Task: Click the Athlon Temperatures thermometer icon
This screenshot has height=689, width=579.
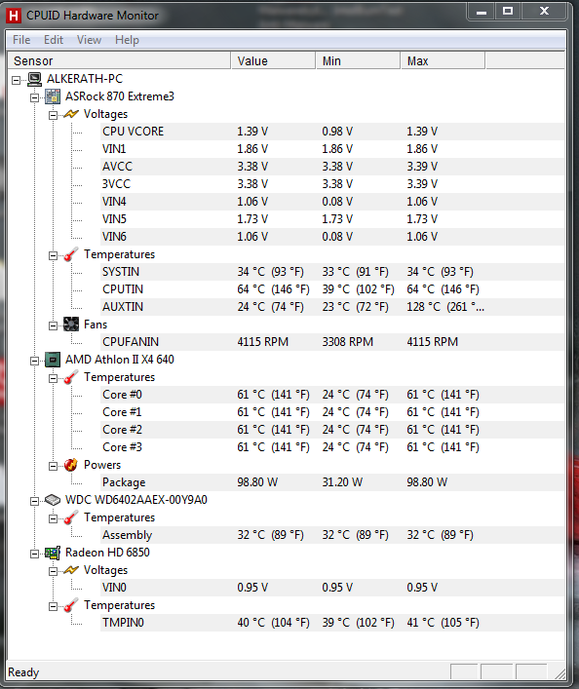Action: pos(71,377)
